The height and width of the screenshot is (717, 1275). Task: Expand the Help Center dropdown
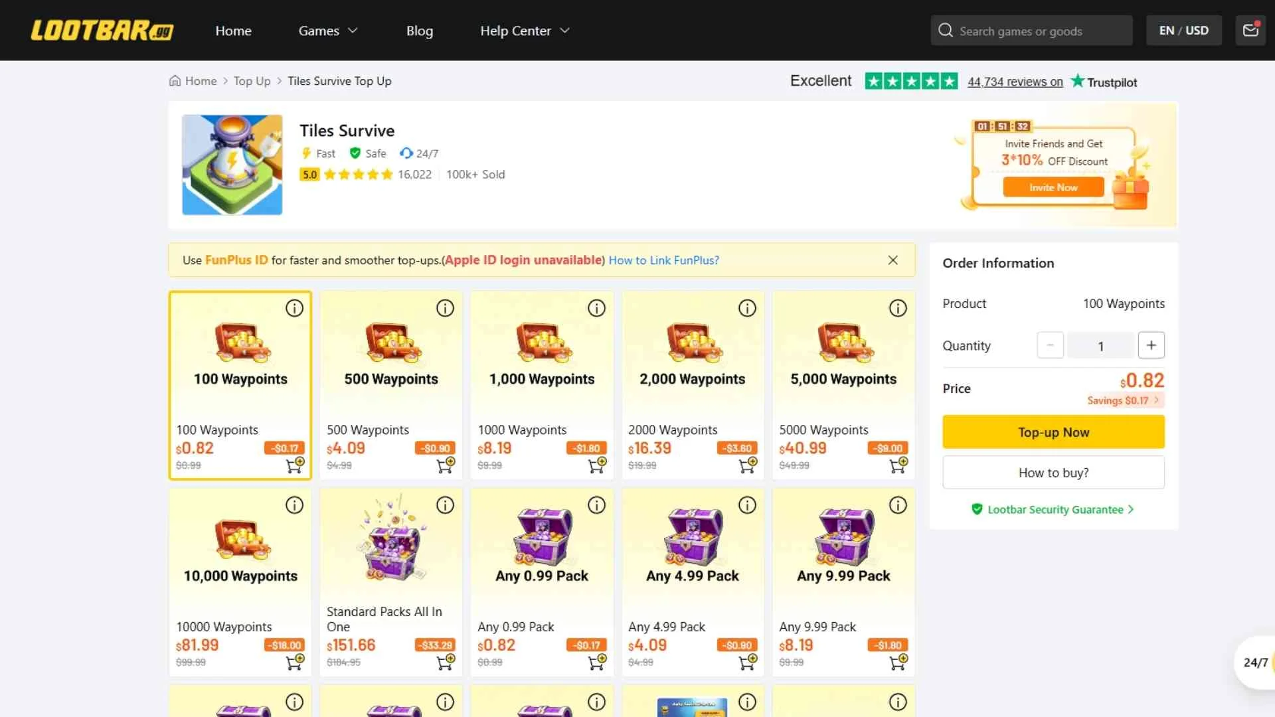coord(525,31)
